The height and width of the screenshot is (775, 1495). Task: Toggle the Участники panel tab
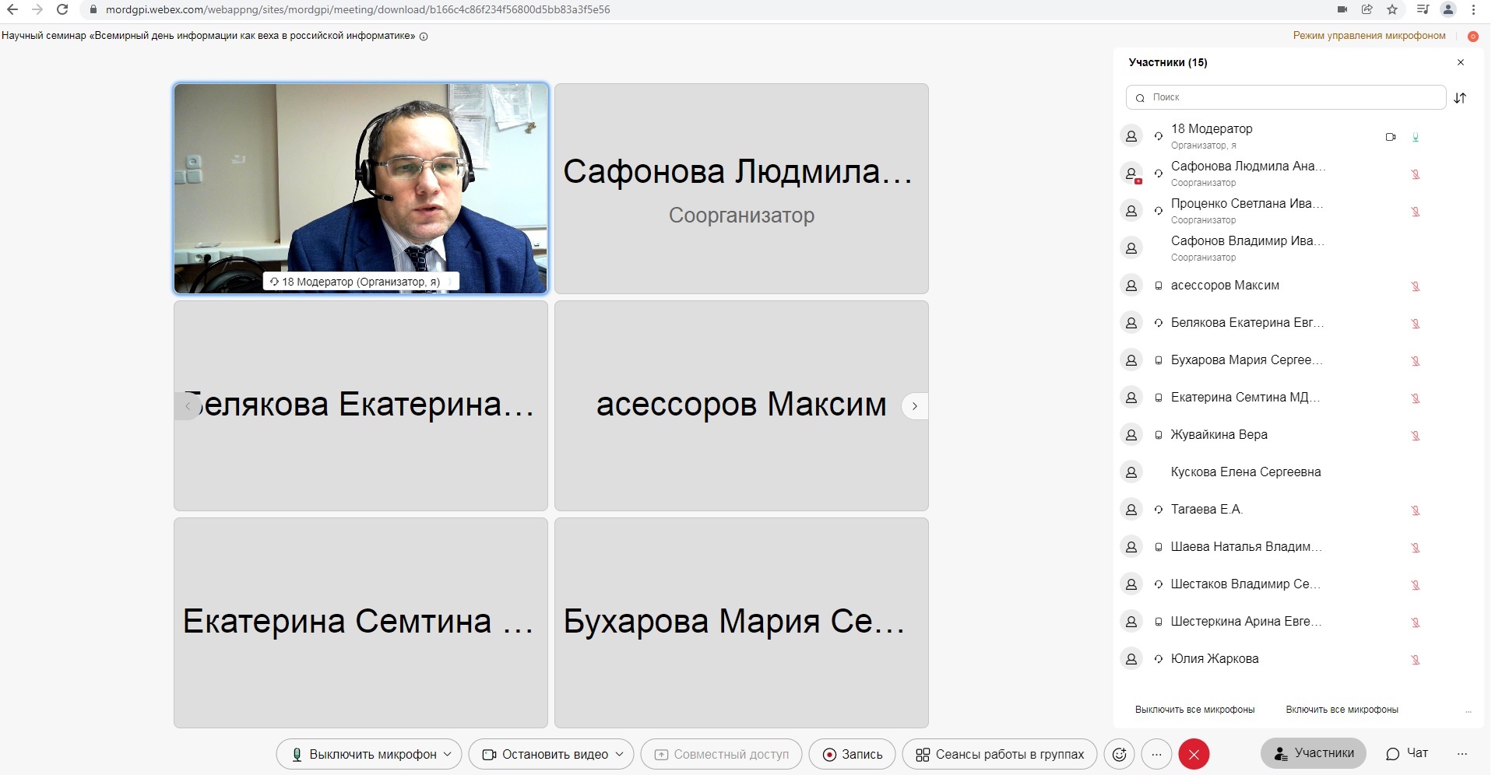(1314, 753)
